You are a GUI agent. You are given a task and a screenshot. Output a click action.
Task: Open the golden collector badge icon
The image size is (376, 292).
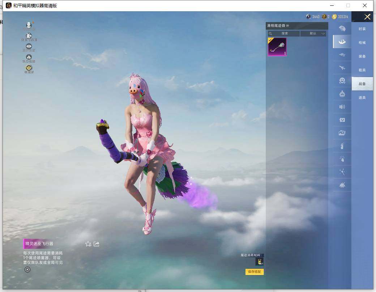click(x=29, y=67)
